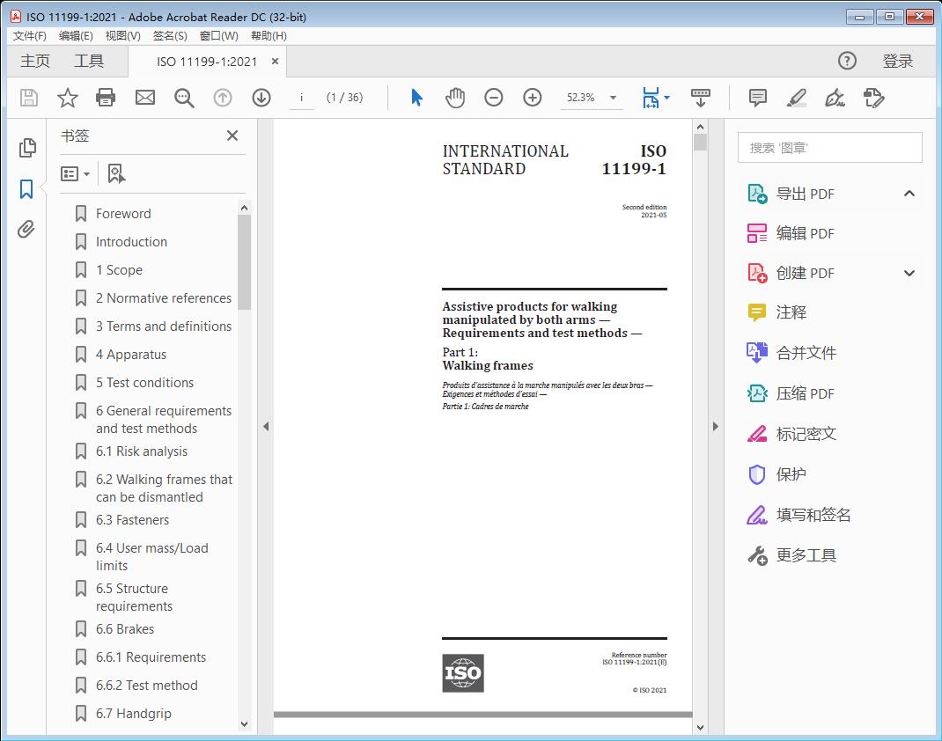Image resolution: width=942 pixels, height=741 pixels.
Task: Select the highlighter text tool
Action: (x=796, y=98)
